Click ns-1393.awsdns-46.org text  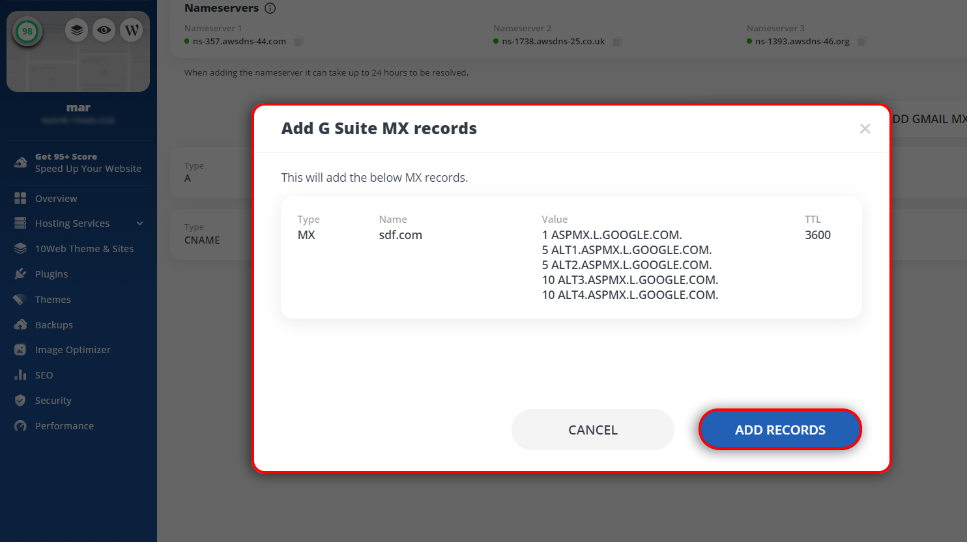(x=802, y=42)
